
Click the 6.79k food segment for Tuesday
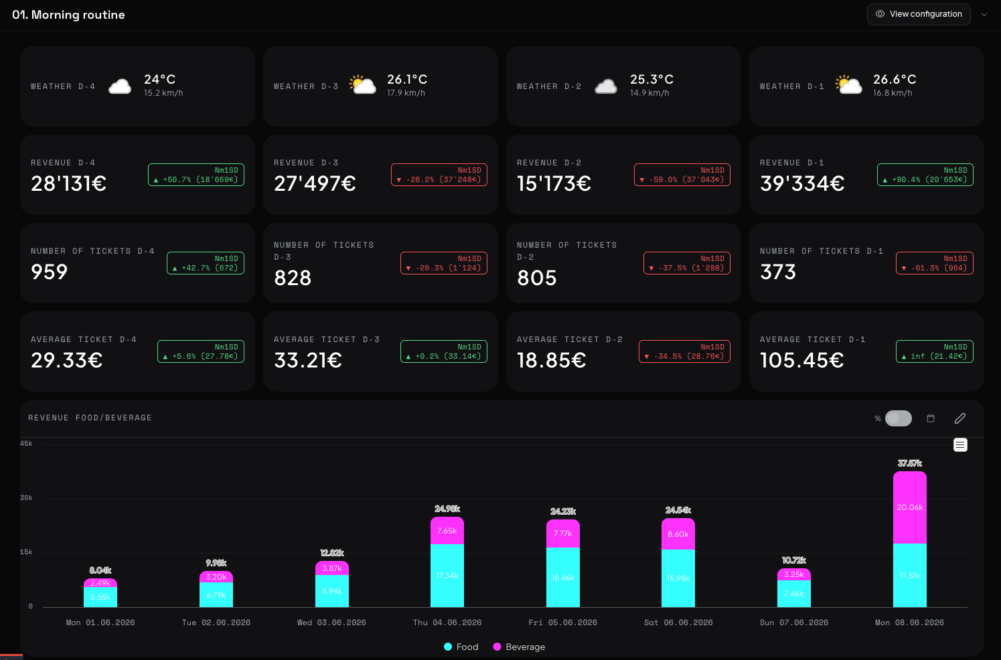(216, 595)
